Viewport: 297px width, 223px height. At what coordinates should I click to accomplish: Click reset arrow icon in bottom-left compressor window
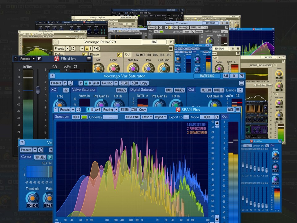click(x=41, y=150)
